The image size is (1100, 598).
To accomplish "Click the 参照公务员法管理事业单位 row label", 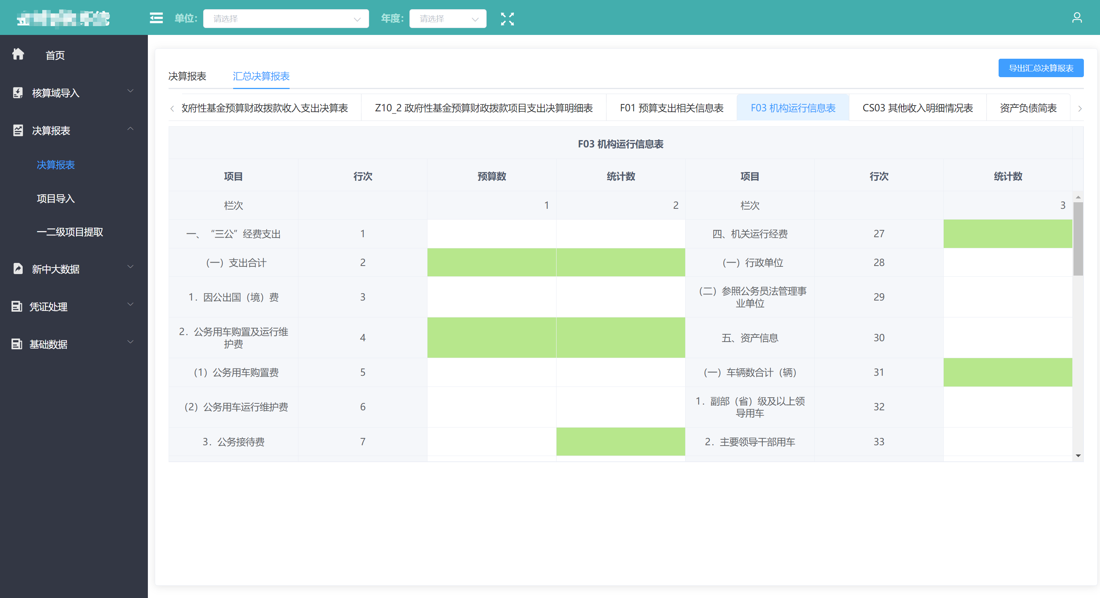I will pyautogui.click(x=752, y=297).
